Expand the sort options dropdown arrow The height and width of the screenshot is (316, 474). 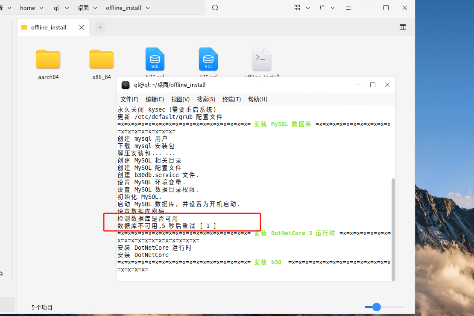pyautogui.click(x=333, y=8)
